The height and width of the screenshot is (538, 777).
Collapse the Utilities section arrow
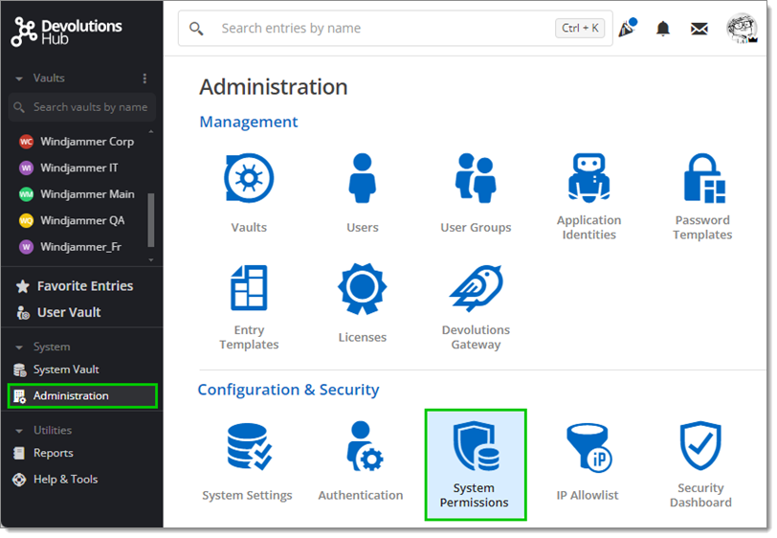[x=19, y=431]
